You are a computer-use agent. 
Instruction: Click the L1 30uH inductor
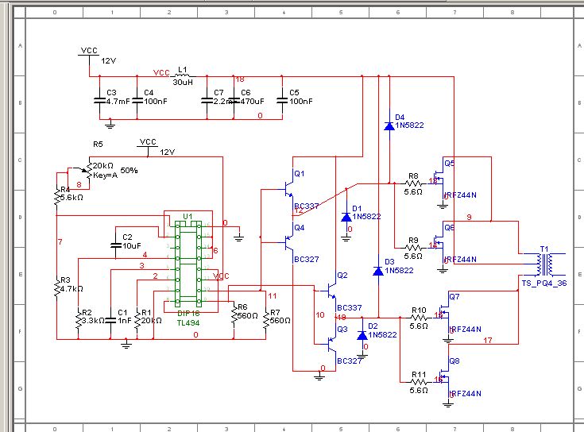point(182,76)
